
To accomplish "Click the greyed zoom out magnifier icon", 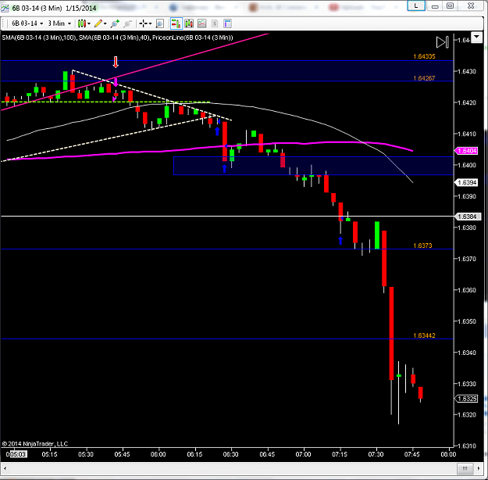I will [127, 23].
